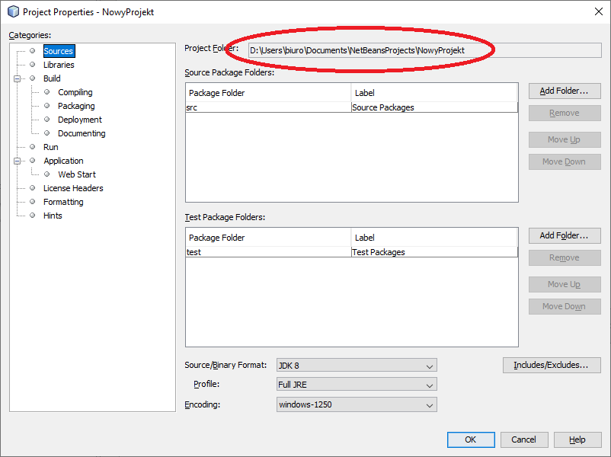This screenshot has width=611, height=457.
Task: Select the Libraries category
Action: (59, 65)
